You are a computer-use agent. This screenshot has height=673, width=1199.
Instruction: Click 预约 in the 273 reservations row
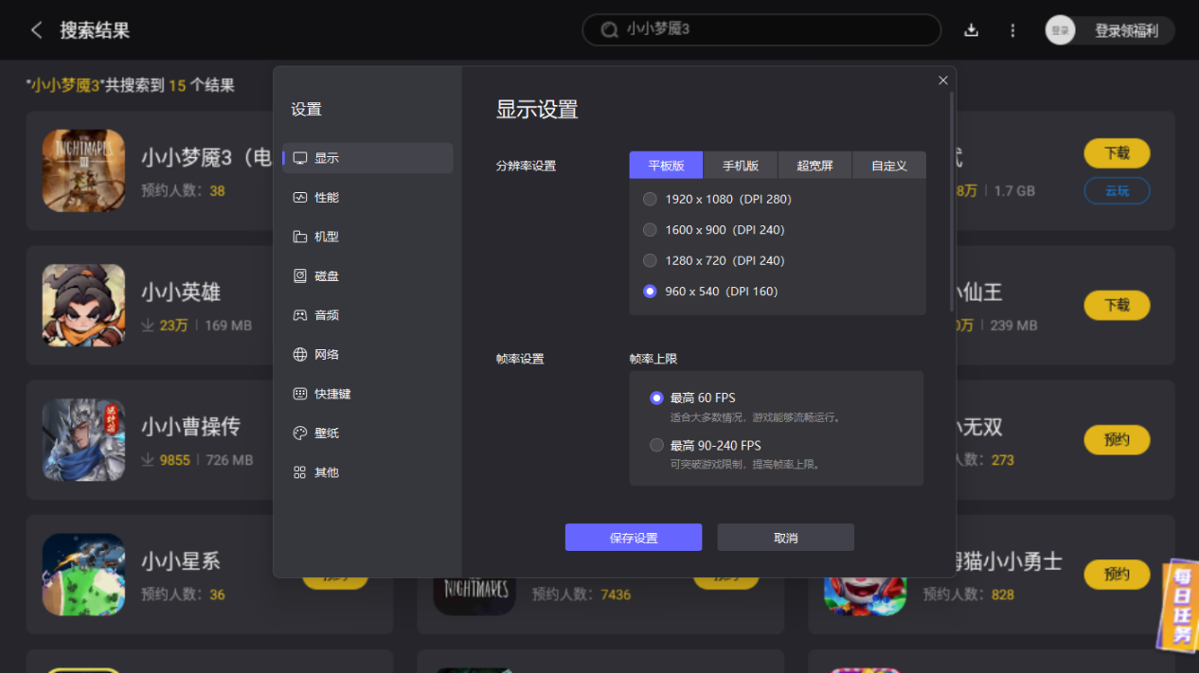(1117, 440)
